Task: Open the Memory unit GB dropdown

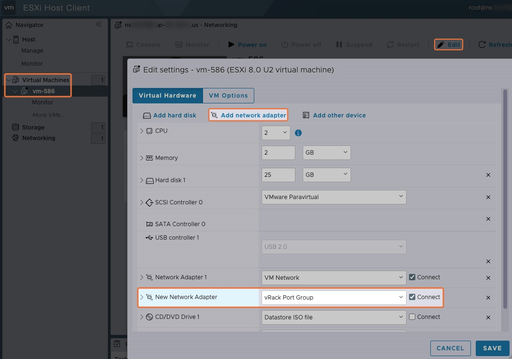Action: pyautogui.click(x=326, y=153)
